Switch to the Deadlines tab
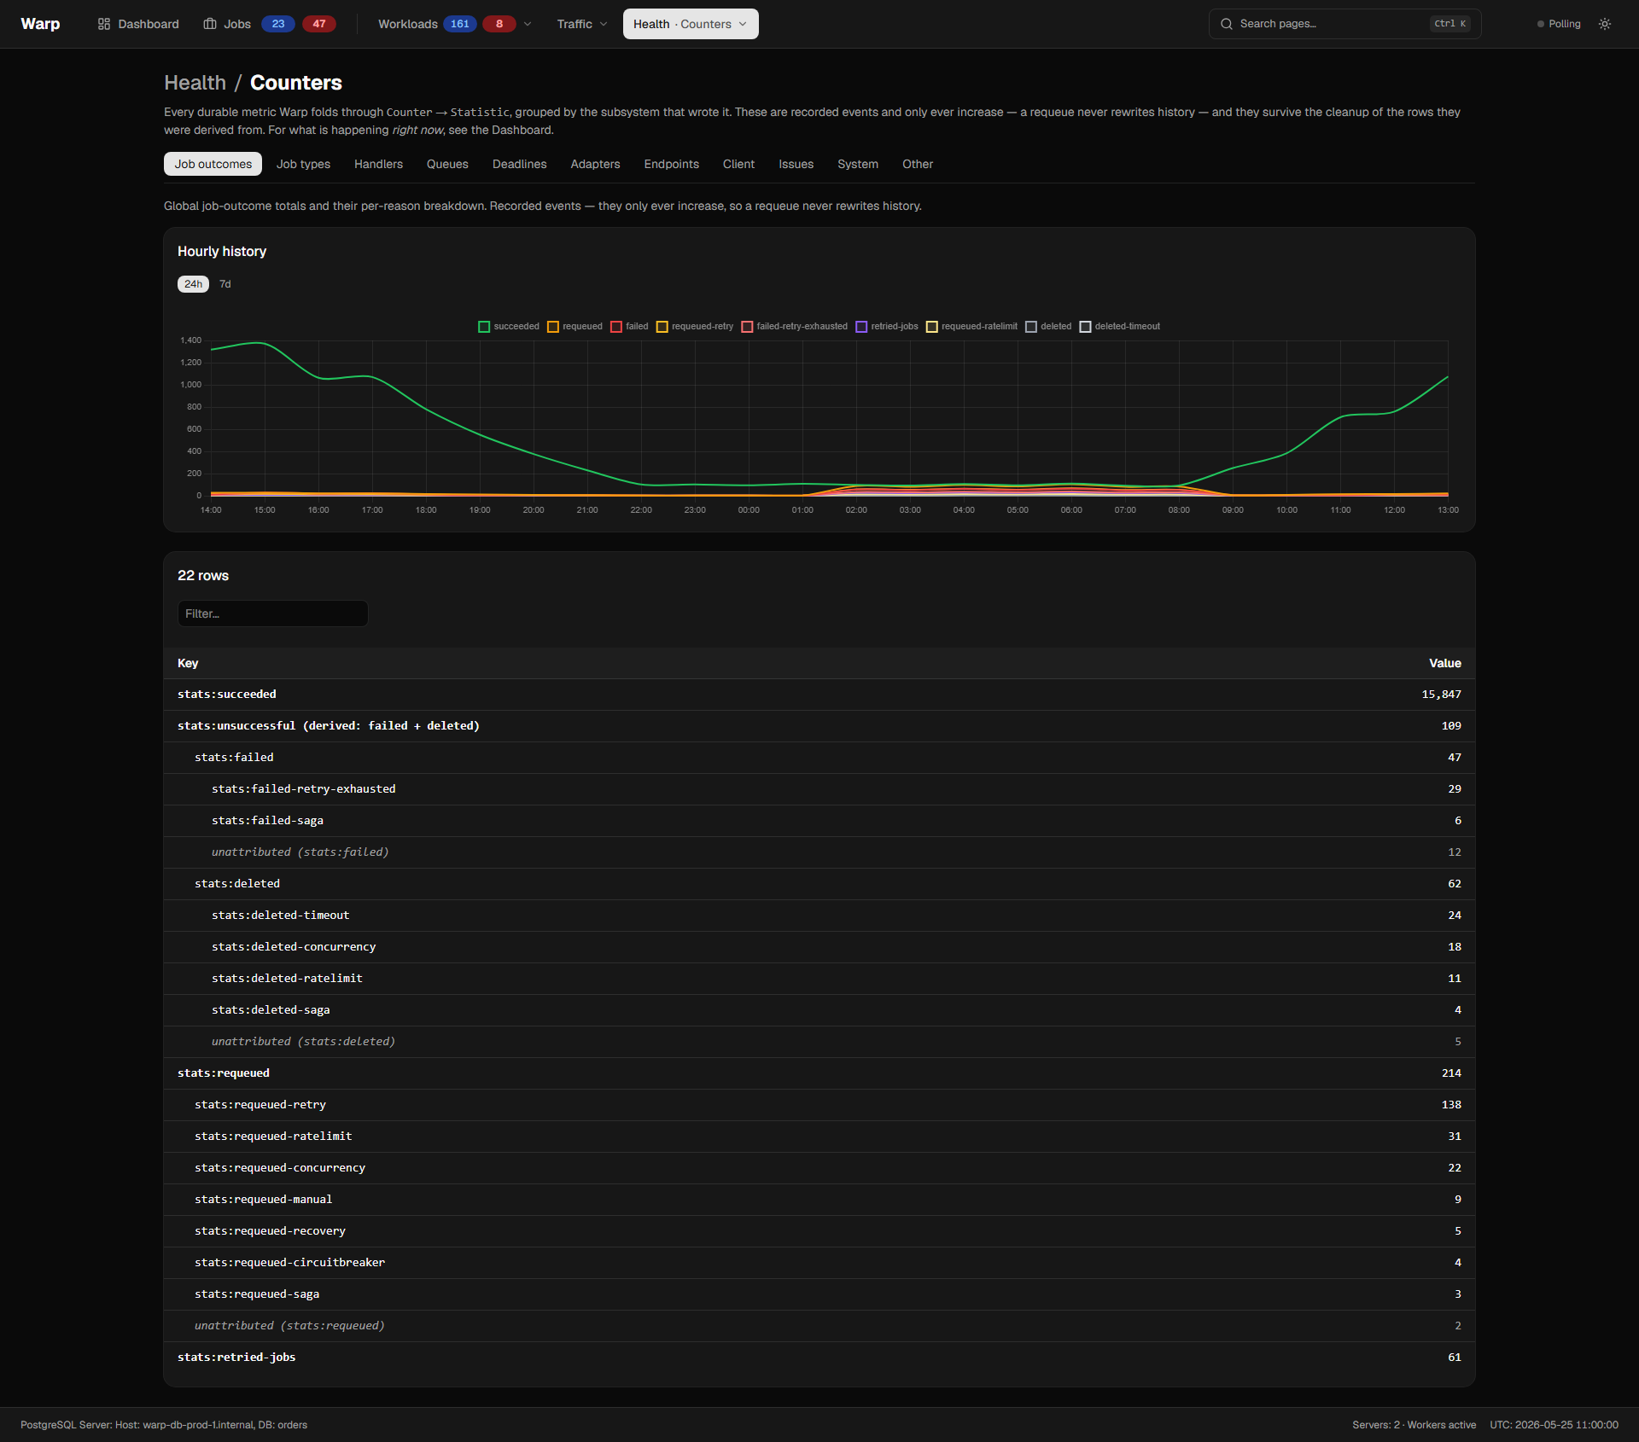 point(519,164)
